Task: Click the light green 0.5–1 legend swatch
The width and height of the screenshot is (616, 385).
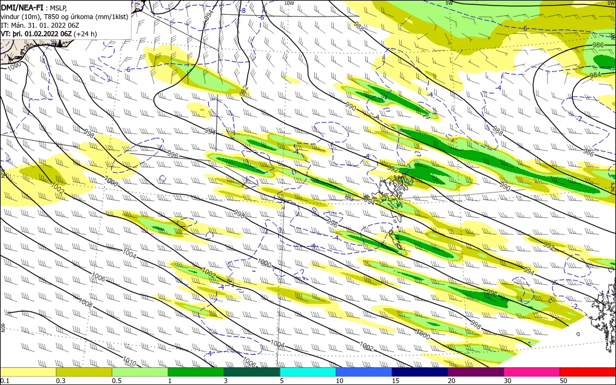Action: [x=140, y=372]
